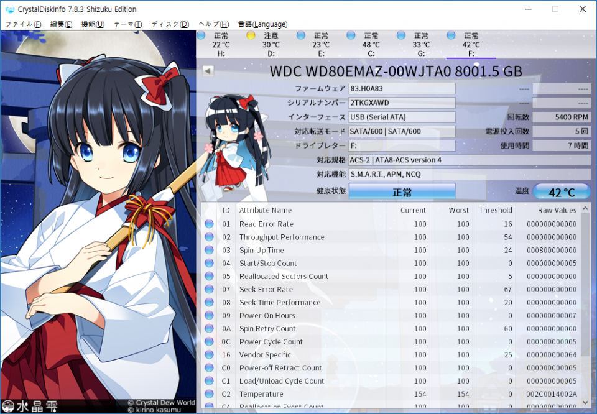
Task: Click the Spin-Up Time raw value 000800000000
Action: [x=552, y=250]
